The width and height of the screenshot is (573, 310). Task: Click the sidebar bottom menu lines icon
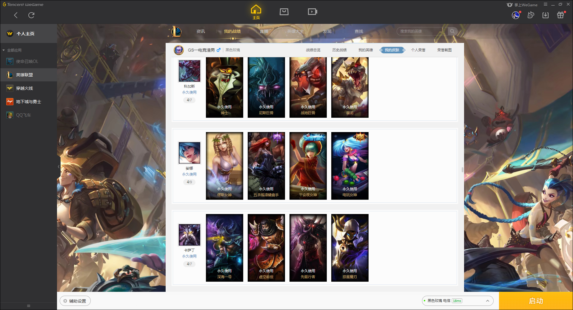point(29,306)
